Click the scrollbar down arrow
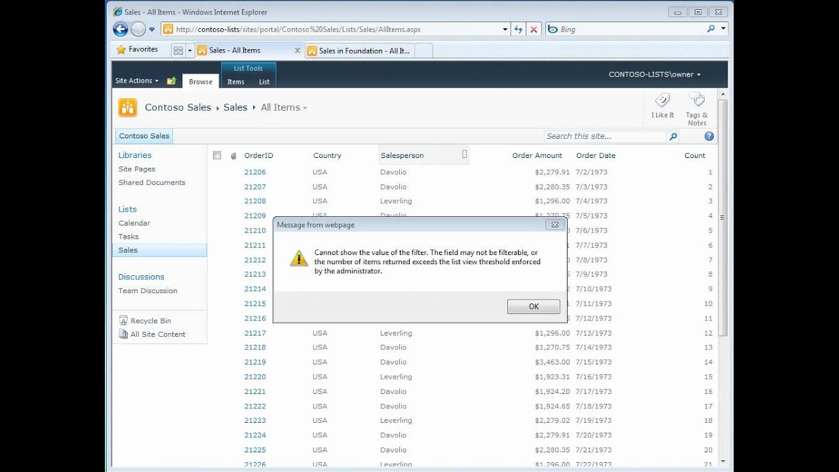The width and height of the screenshot is (839, 472). [723, 461]
